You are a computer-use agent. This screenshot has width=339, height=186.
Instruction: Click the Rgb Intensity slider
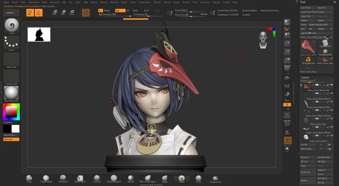[x=115, y=15]
